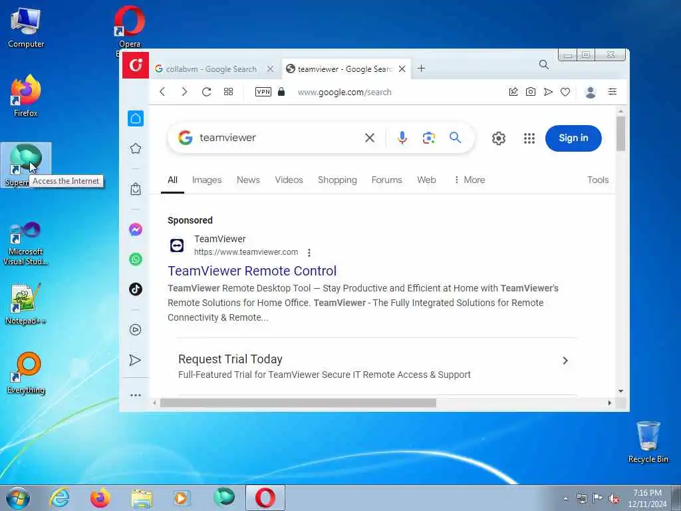
Task: Reload the Google search page
Action: pos(206,92)
